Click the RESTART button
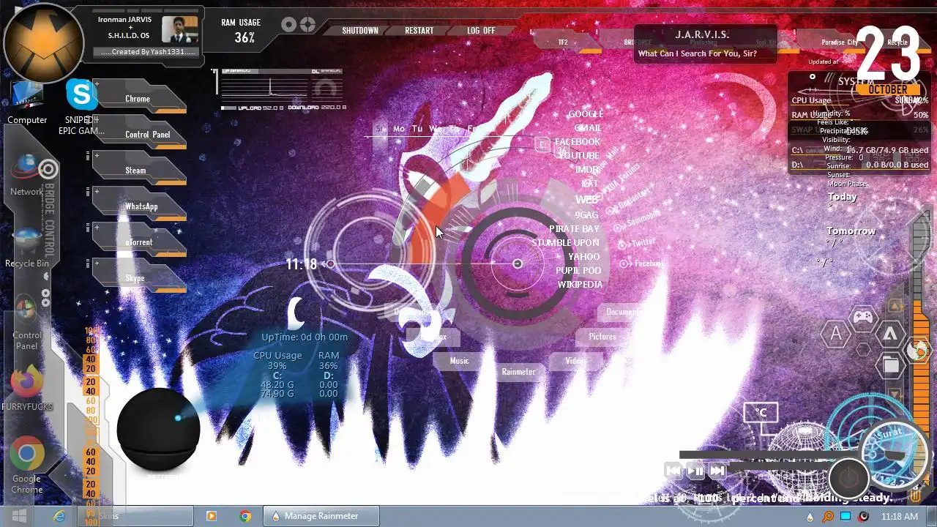Image resolution: width=937 pixels, height=527 pixels. tap(419, 31)
